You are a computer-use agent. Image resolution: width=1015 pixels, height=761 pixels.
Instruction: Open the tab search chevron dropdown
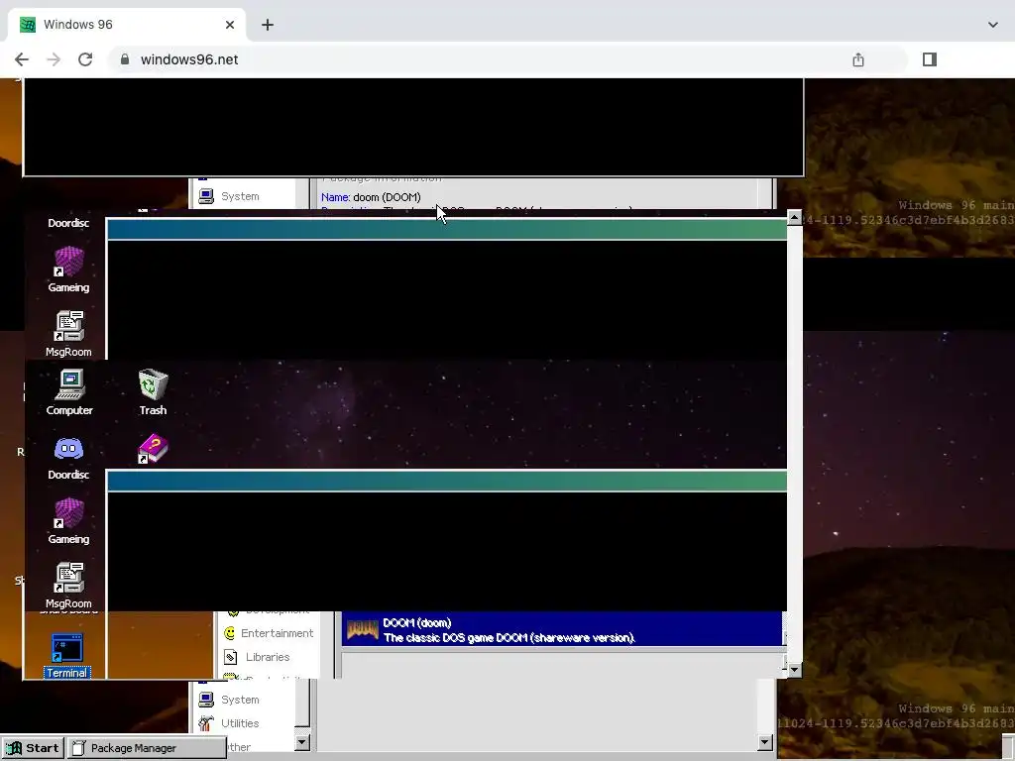[993, 25]
